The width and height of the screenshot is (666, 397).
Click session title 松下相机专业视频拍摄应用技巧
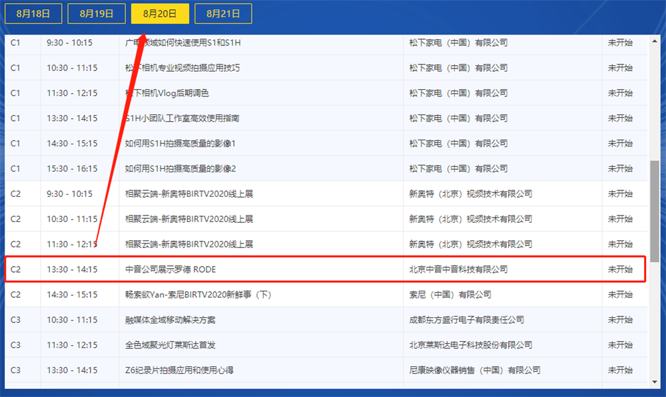(182, 68)
